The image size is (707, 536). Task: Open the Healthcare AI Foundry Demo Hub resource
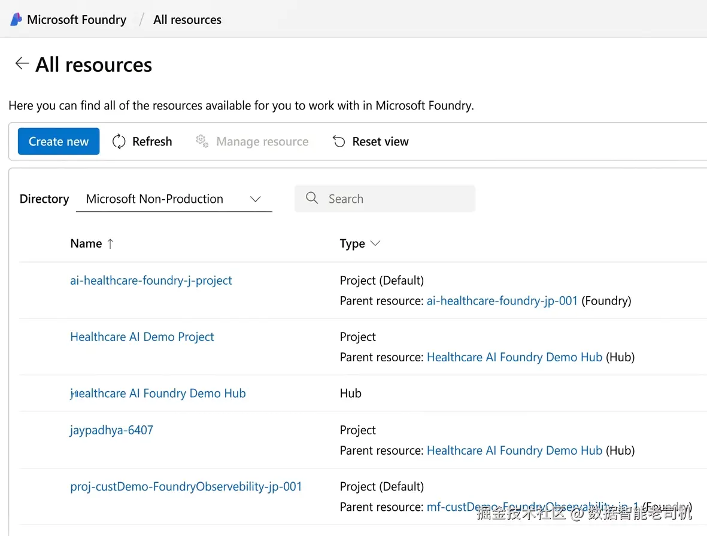[x=158, y=393]
